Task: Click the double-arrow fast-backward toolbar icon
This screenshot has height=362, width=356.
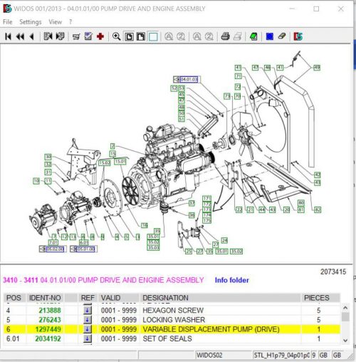Action: coord(20,36)
